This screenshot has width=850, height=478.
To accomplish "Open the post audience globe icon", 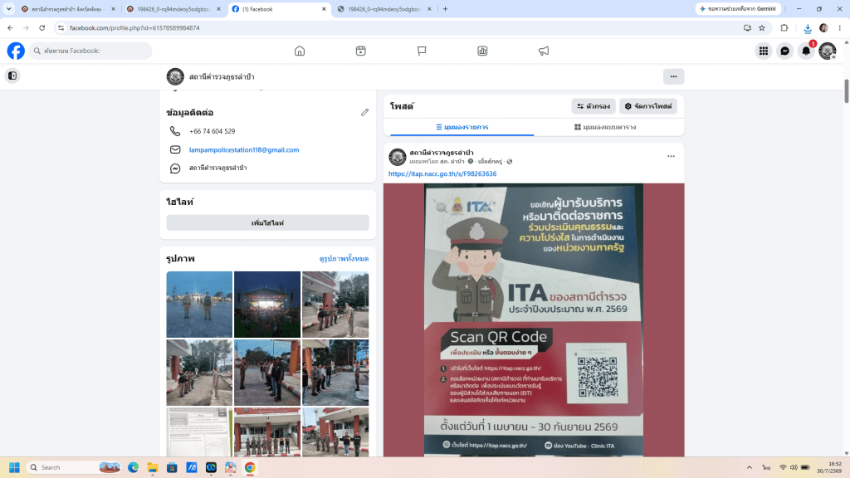I will [509, 162].
